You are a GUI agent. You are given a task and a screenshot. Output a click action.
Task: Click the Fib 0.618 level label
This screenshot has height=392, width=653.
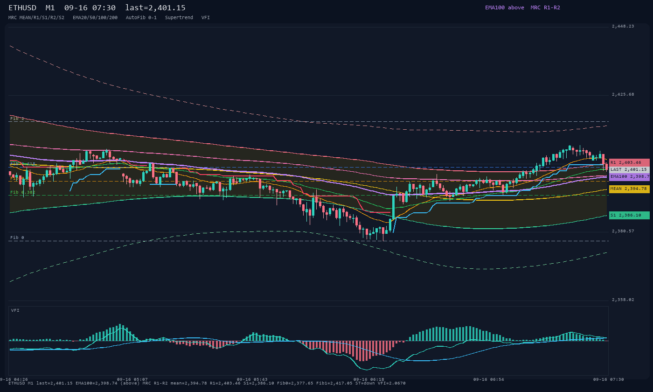tap(23, 164)
